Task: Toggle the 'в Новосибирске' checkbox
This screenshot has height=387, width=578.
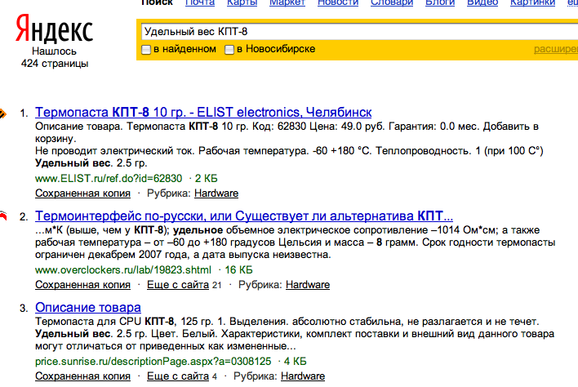Action: [x=229, y=49]
